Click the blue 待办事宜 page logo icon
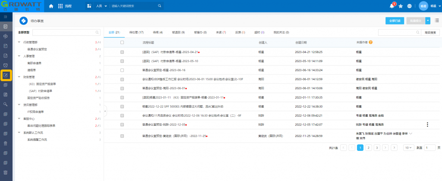The width and height of the screenshot is (442, 181). click(x=23, y=21)
